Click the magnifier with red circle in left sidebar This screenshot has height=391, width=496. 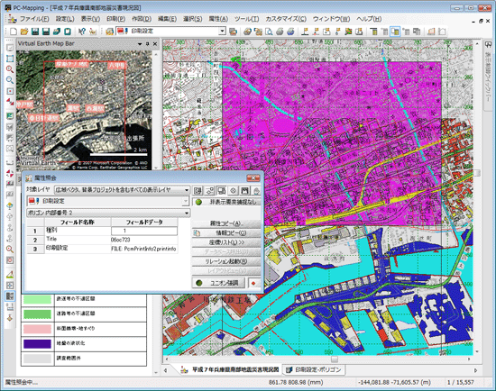tap(10, 249)
